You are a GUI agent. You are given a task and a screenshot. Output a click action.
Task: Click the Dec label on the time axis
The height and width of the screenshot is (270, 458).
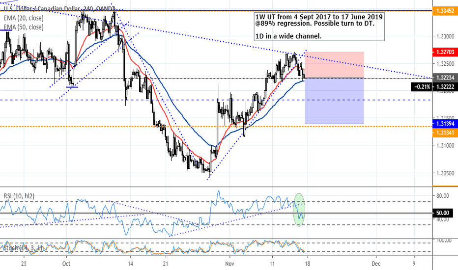(x=376, y=263)
